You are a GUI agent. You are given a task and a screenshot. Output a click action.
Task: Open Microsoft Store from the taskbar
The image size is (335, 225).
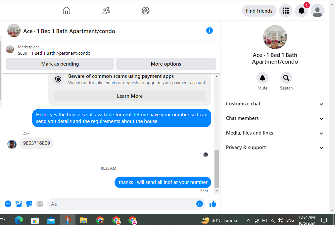tap(35, 220)
